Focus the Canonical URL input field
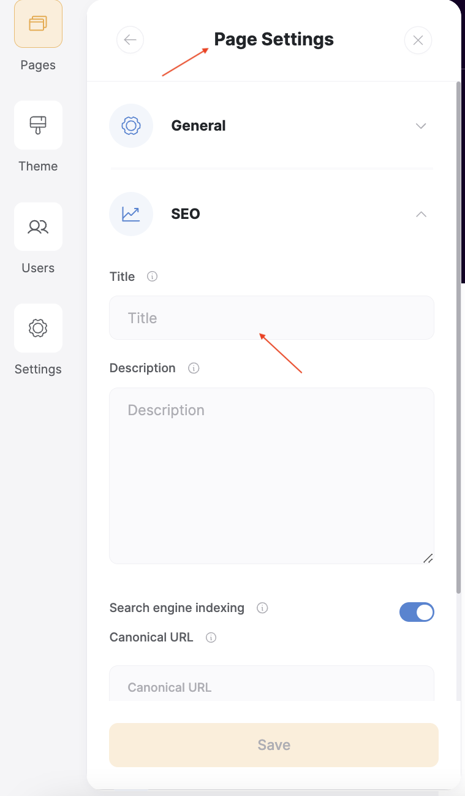 [271, 684]
